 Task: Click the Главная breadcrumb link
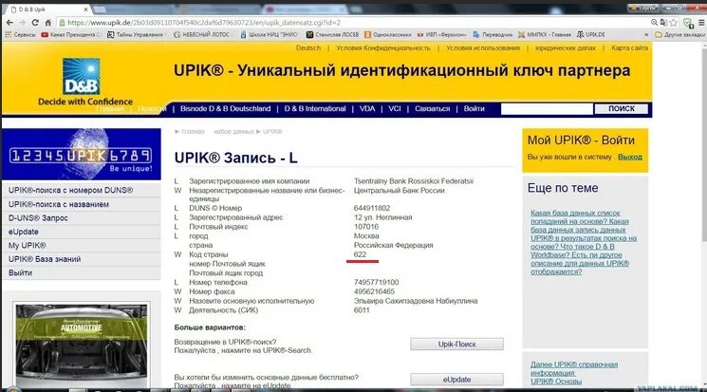[x=193, y=132]
